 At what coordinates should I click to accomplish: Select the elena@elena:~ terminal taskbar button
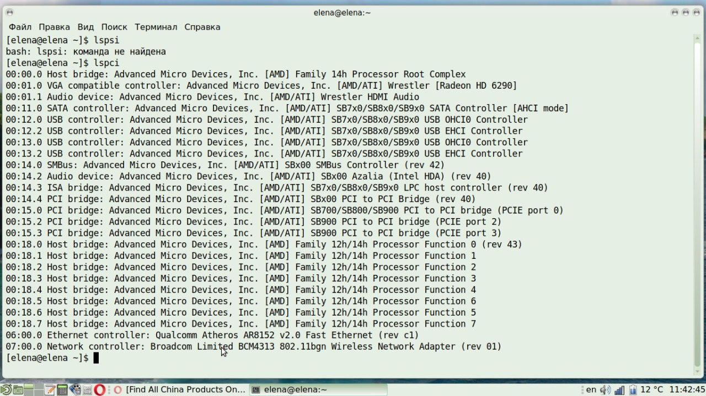pos(318,389)
